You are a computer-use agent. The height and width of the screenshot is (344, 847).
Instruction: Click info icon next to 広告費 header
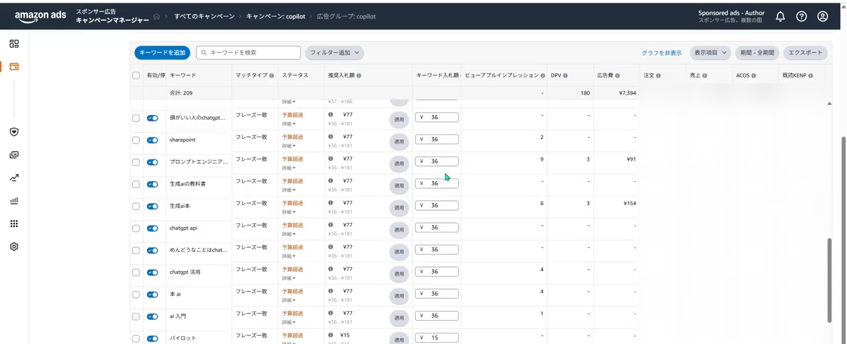click(617, 76)
